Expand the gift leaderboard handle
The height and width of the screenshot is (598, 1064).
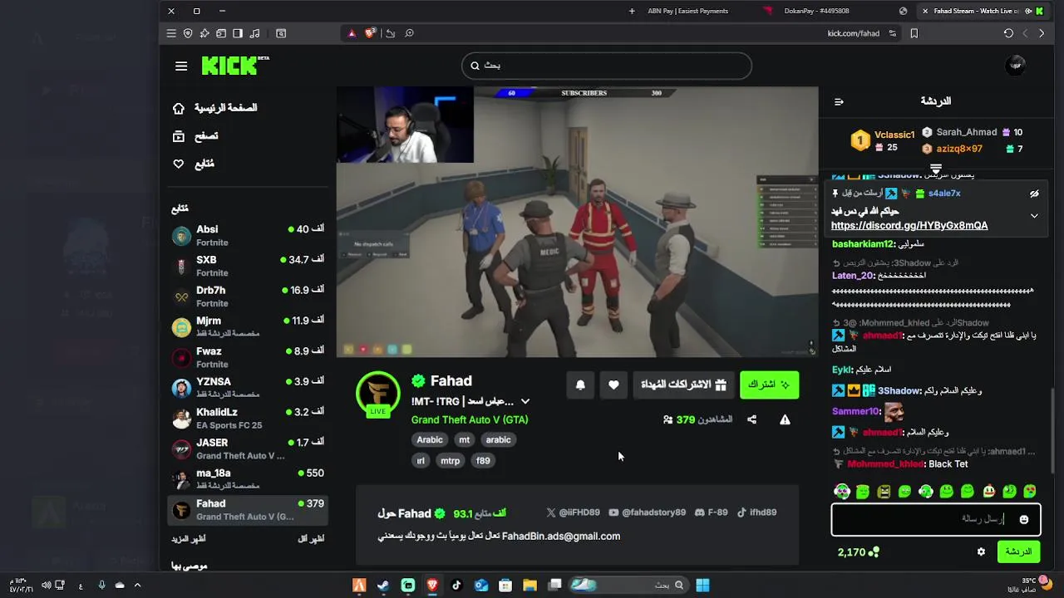coord(935,169)
